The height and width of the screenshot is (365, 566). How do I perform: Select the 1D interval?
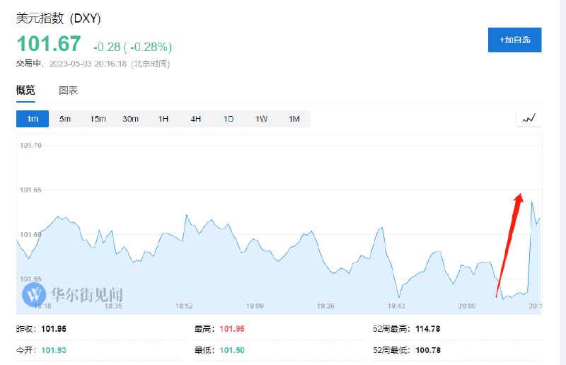(x=229, y=119)
